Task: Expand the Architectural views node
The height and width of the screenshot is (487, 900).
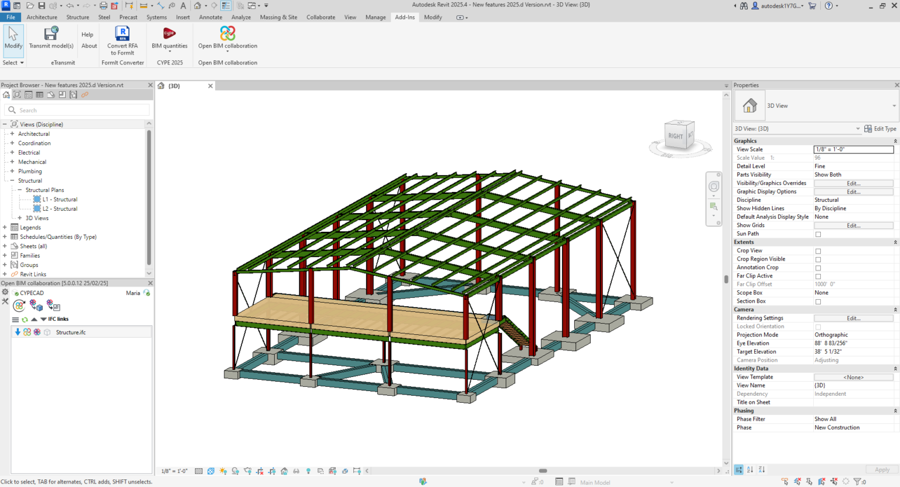Action: pos(12,134)
